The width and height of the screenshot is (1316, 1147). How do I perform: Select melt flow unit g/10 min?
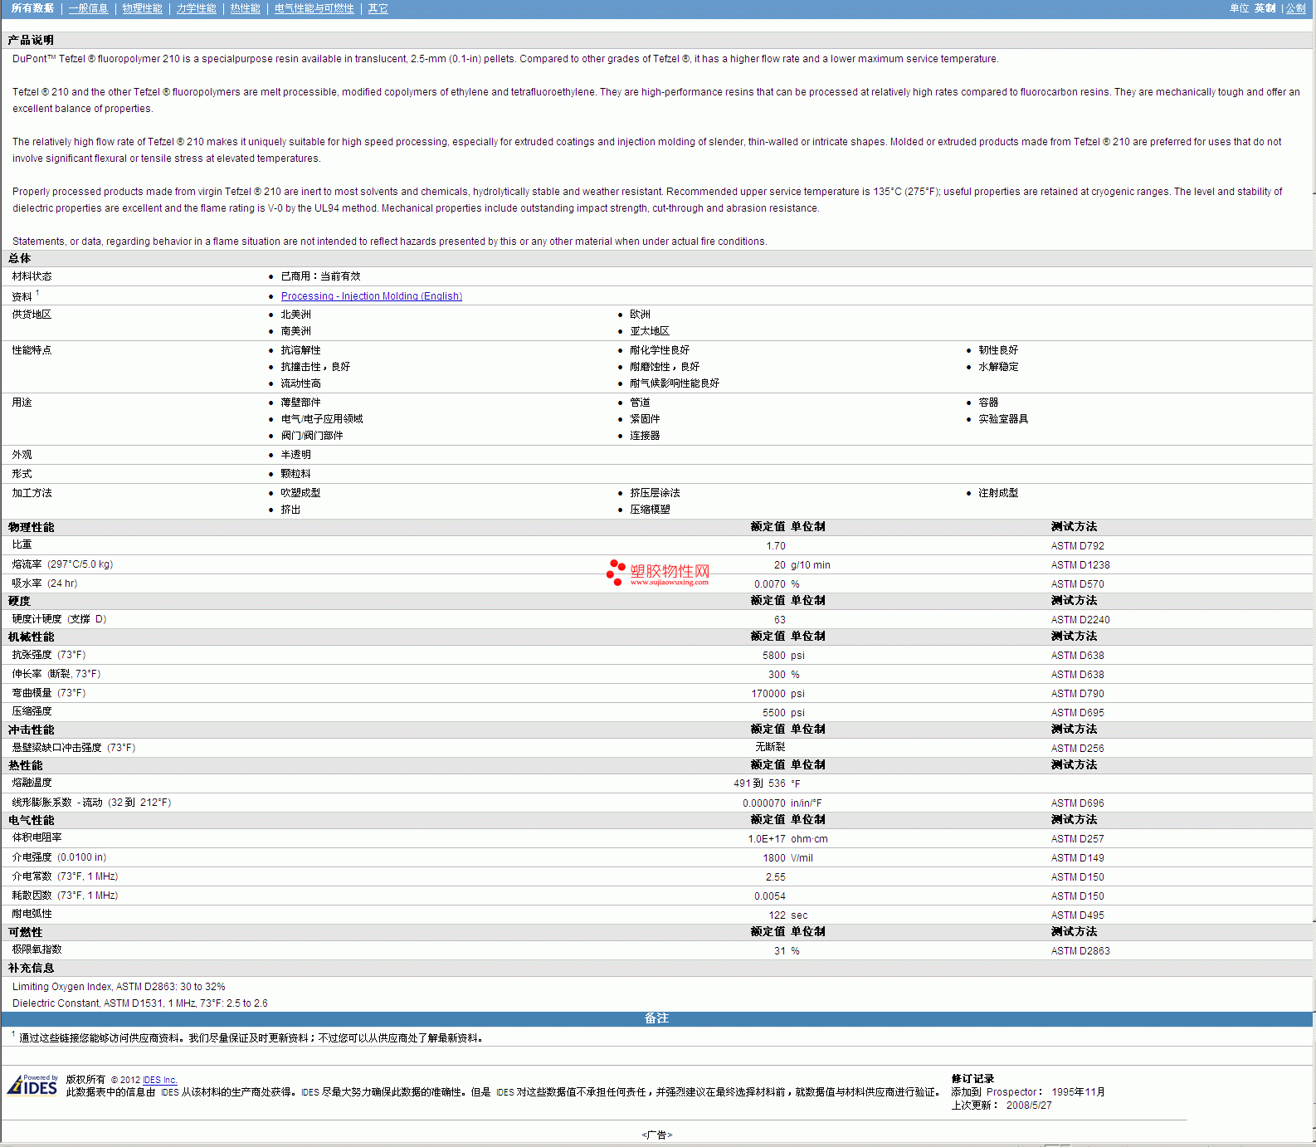click(810, 565)
